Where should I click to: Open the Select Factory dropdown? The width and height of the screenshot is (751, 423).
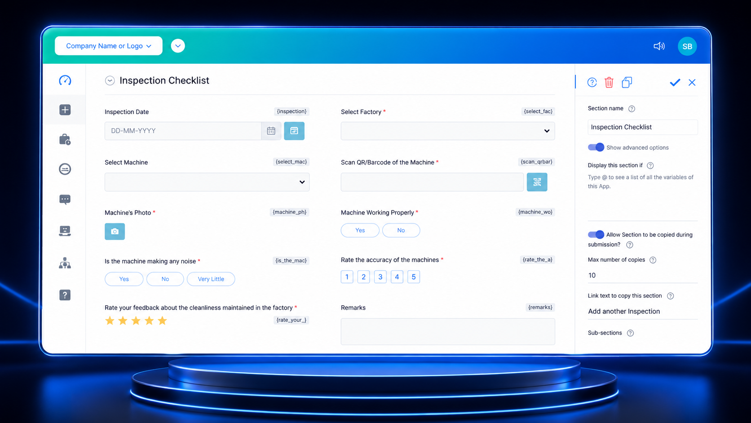tap(448, 131)
